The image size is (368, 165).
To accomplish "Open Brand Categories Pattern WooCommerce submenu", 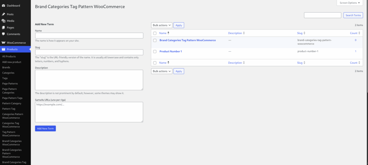I will click(12, 153).
